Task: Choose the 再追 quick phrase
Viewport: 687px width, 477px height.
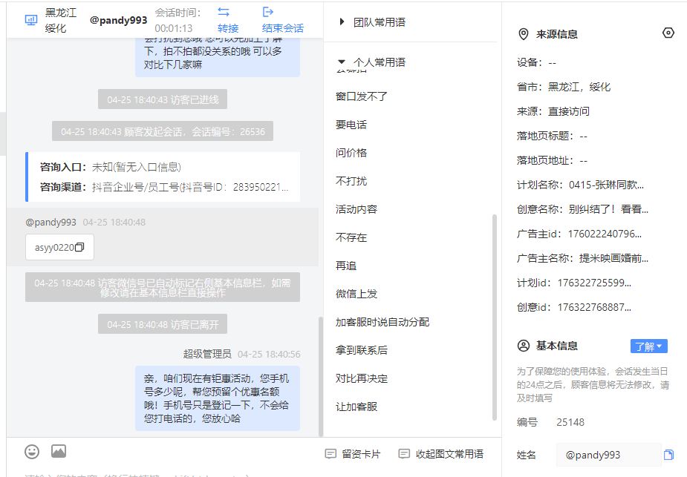Action: (345, 266)
